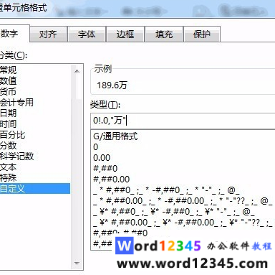275x275 pixels.
Task: Choose the 科学记数 category
Action: tap(35, 157)
